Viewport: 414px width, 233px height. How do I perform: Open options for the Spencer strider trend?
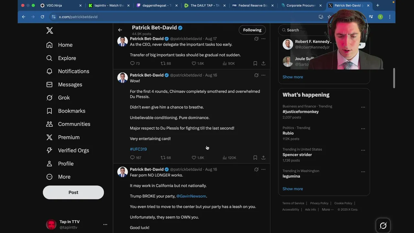pyautogui.click(x=363, y=150)
